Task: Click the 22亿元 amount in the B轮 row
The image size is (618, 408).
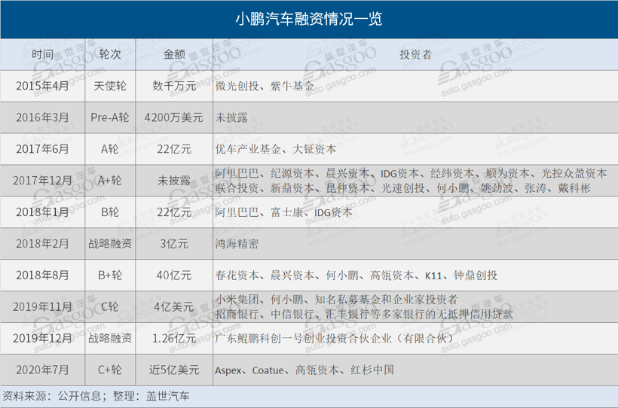Action: coord(174,212)
